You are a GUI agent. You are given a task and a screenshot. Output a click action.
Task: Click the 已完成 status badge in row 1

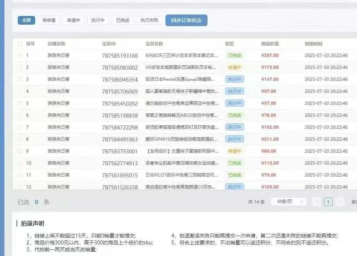pyautogui.click(x=234, y=55)
